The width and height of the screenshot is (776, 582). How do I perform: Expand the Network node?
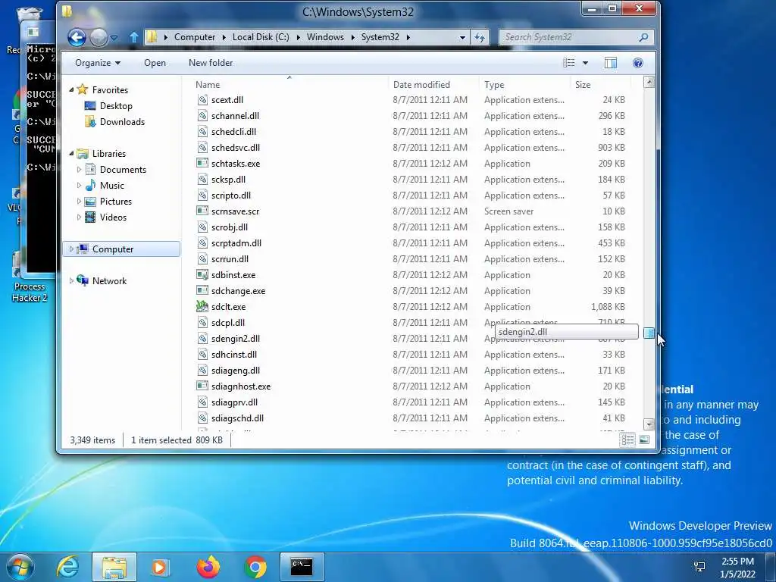click(71, 280)
